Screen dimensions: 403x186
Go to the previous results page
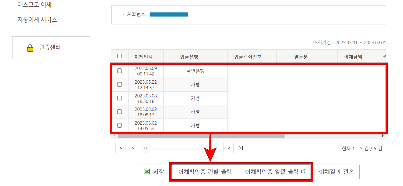pos(133,148)
